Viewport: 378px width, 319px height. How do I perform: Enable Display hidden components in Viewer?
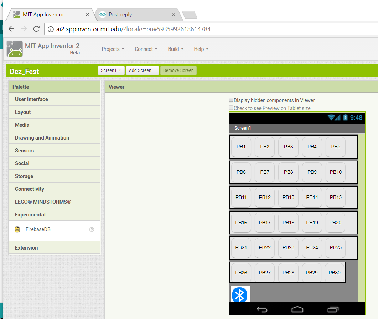tap(231, 100)
